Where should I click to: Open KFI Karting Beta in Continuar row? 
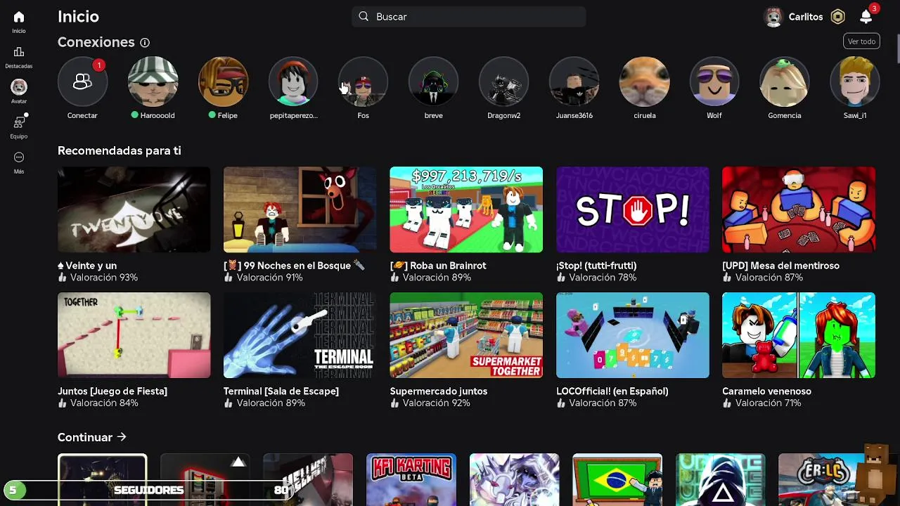click(411, 480)
